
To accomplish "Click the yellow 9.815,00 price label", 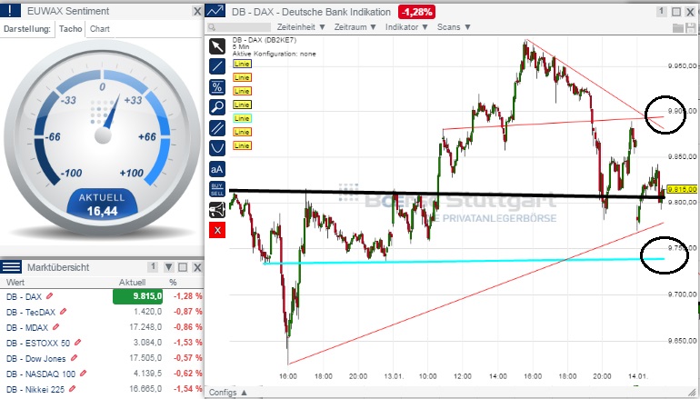I will coord(682,189).
